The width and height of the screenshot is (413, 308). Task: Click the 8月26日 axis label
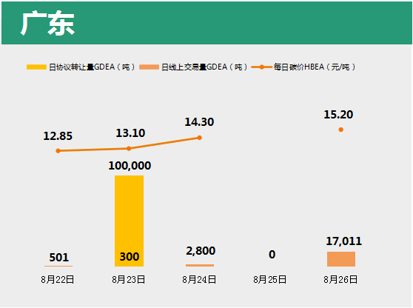point(340,279)
